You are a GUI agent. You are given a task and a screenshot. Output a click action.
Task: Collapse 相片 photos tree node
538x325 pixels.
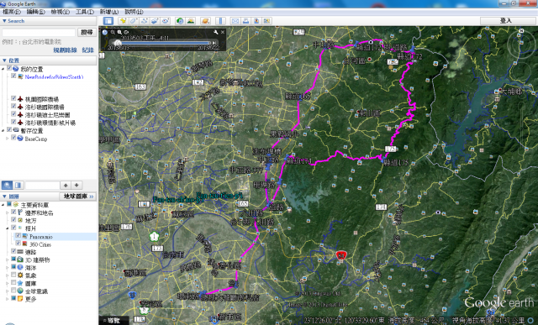pos(8,228)
